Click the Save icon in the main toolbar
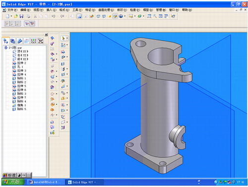This screenshot has height=187, width=248. pyautogui.click(x=21, y=16)
